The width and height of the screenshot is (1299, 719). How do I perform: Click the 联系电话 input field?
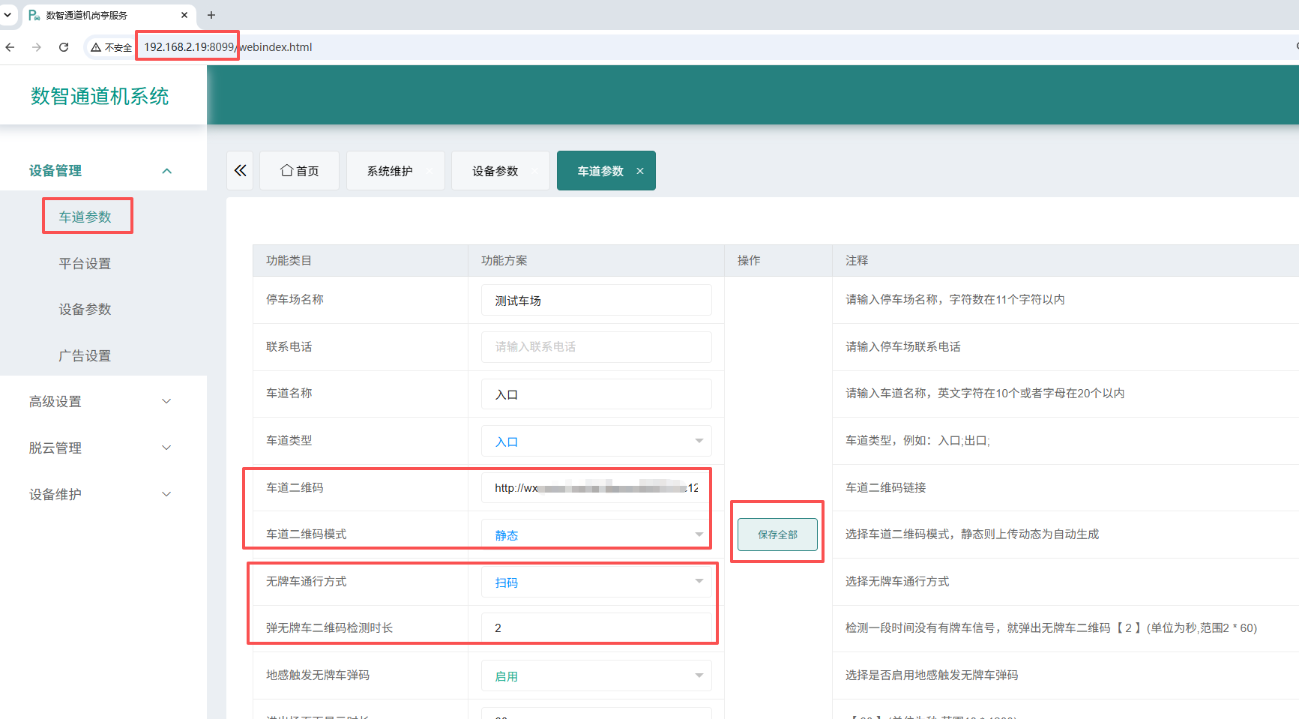point(597,347)
